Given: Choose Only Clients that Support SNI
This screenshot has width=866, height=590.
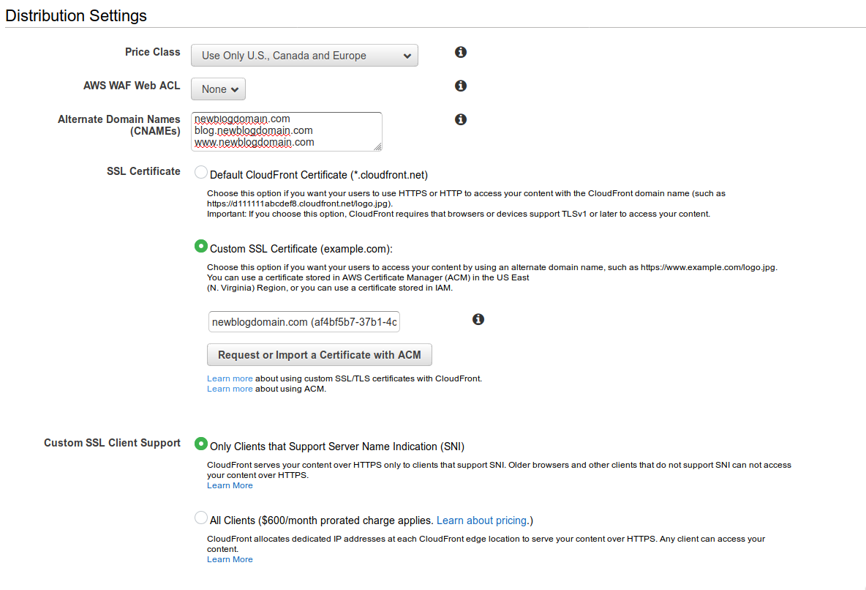Looking at the screenshot, I should [201, 444].
